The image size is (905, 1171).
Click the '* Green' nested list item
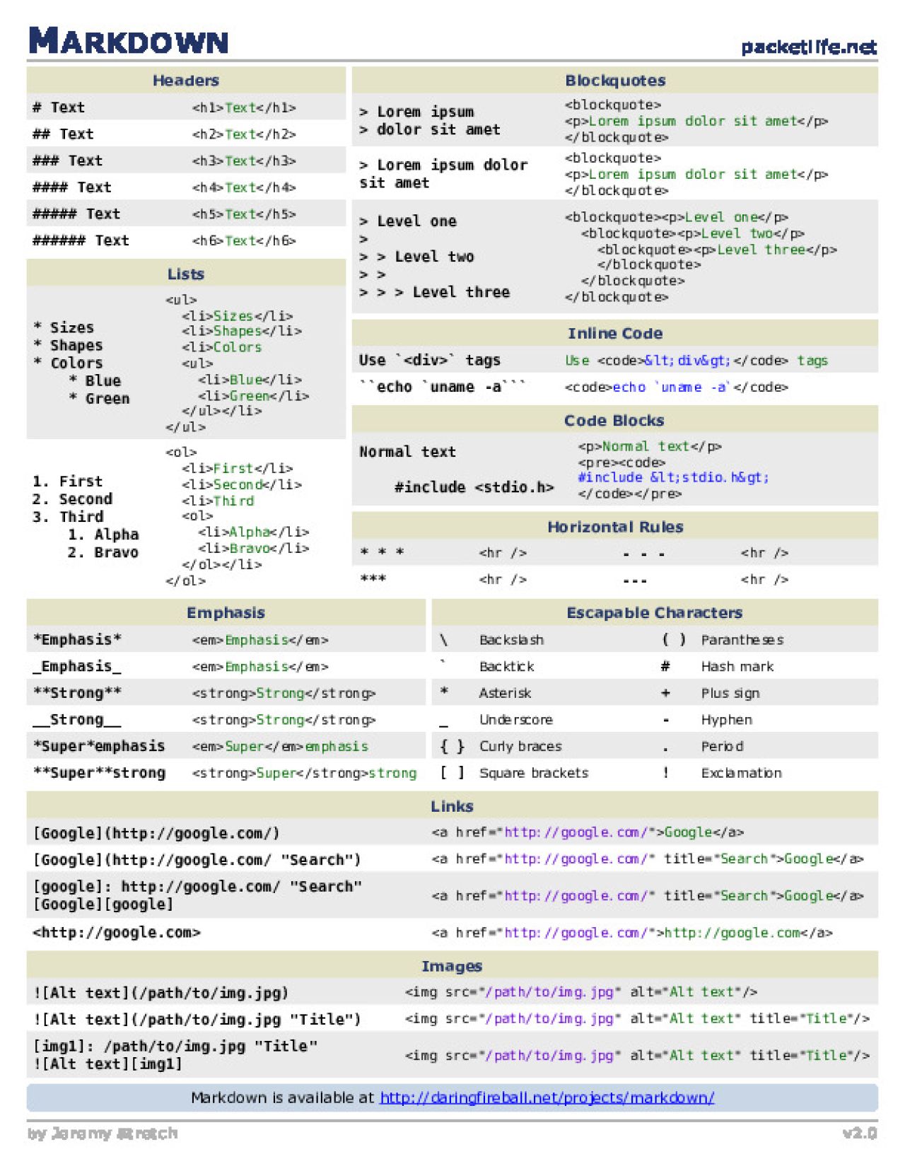(x=99, y=398)
